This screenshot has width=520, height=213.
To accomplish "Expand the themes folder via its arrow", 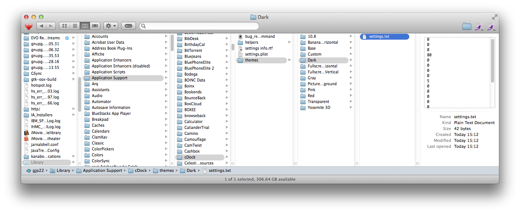I will (x=290, y=60).
